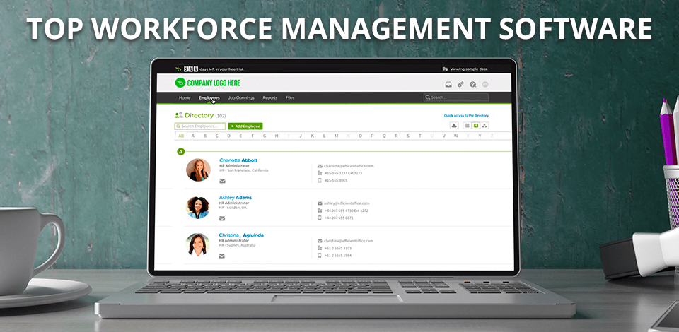Screen dimensions: 679x332
Task: Click the Search Employees input field
Action: click(200, 126)
